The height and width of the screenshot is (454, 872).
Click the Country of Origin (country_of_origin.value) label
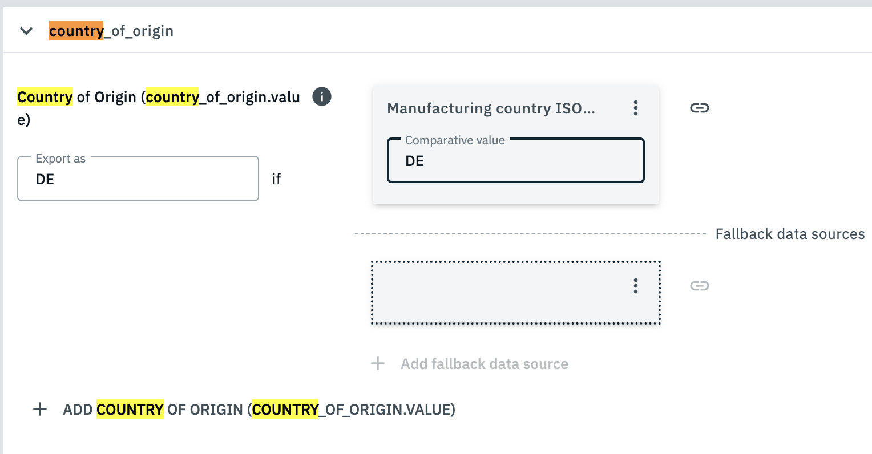pos(159,98)
